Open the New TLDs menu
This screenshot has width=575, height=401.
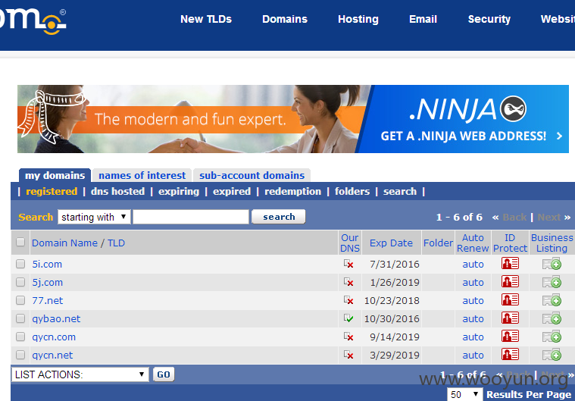pyautogui.click(x=206, y=19)
